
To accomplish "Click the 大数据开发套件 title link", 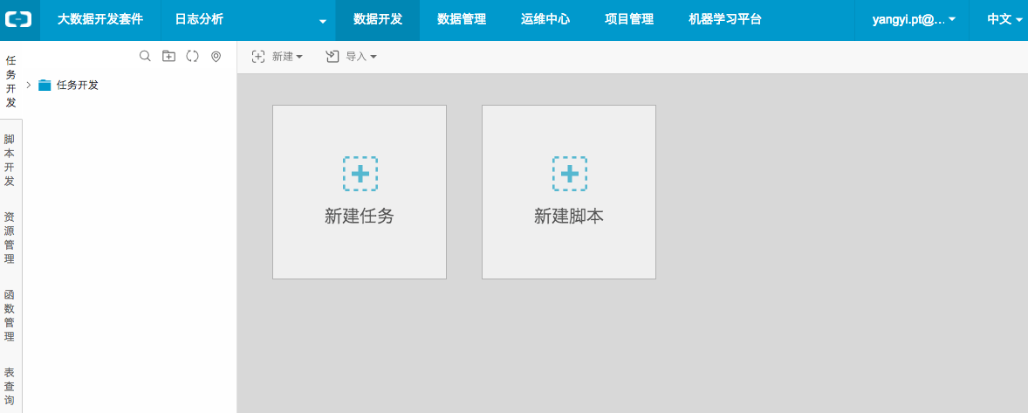I will [x=100, y=20].
